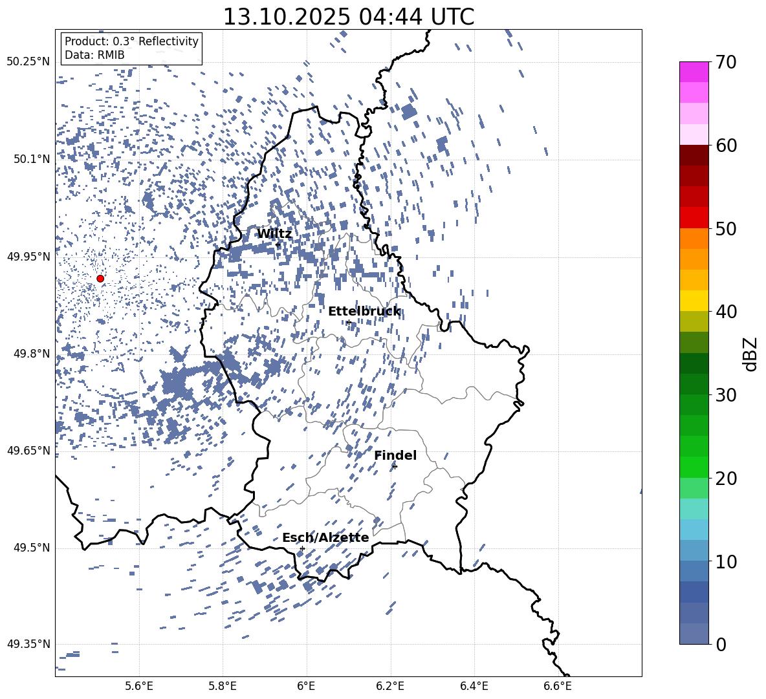Viewport: 766px width, 699px height.
Task: Click the 20 colorbar tick label
Action: [x=725, y=479]
